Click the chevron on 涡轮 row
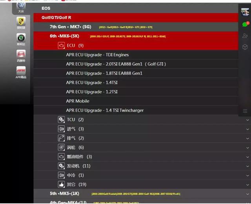 pyautogui.click(x=247, y=148)
